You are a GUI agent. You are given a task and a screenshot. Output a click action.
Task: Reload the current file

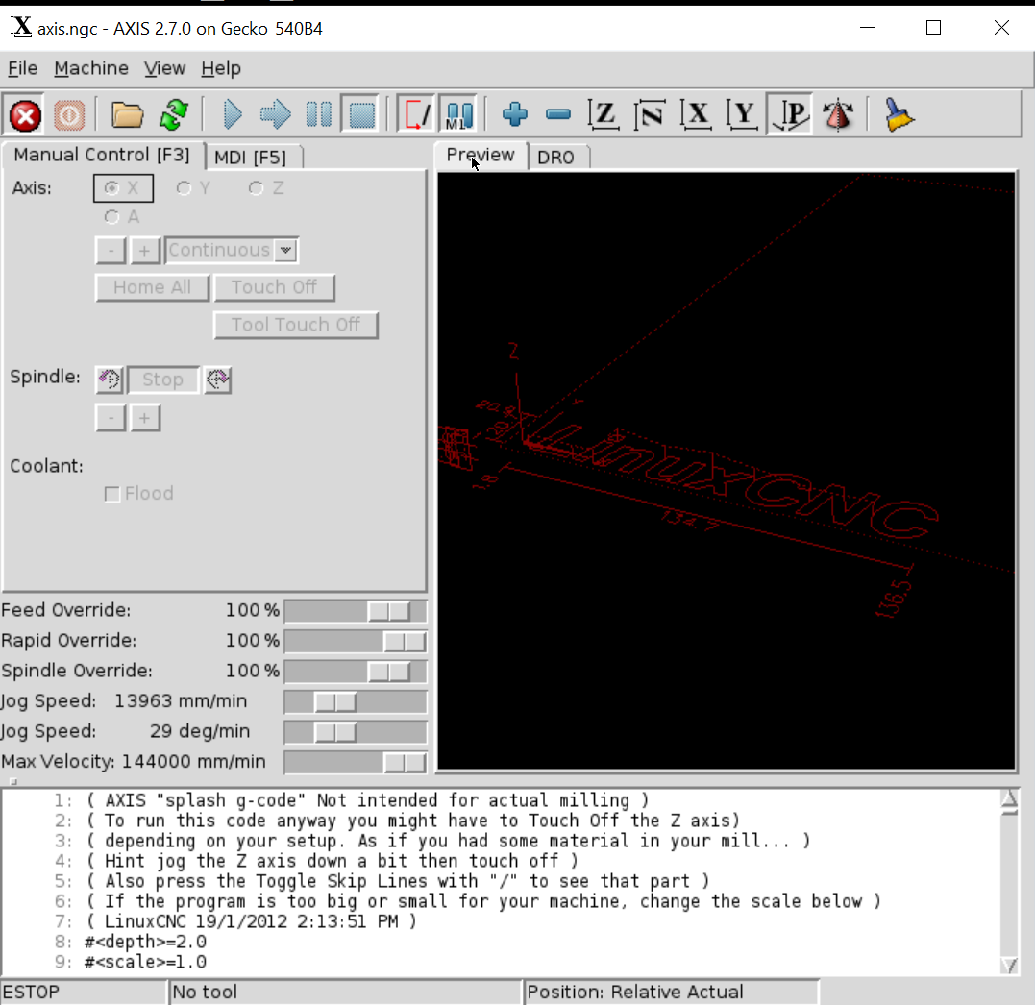[174, 115]
